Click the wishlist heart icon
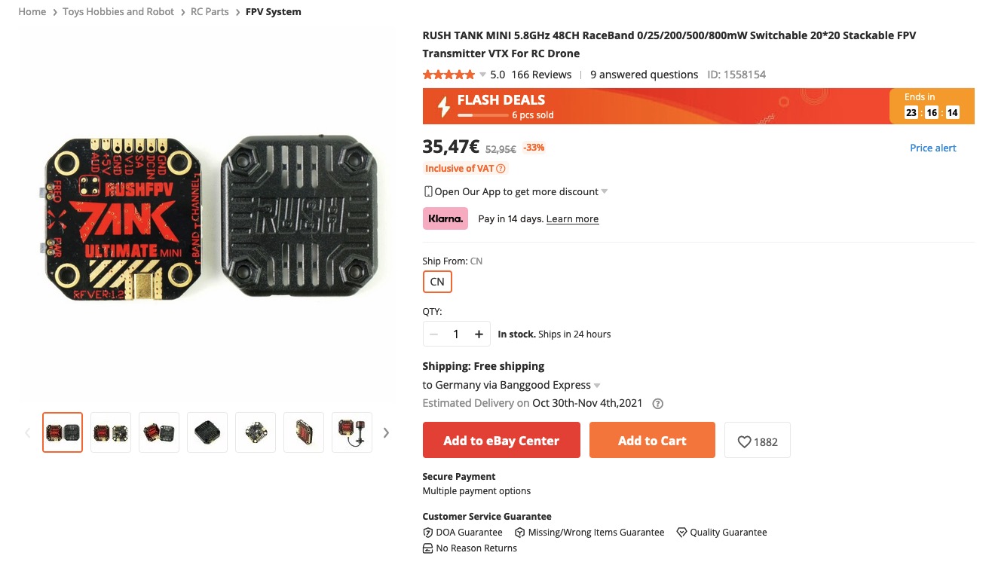Screen dimensions: 992x571 (x=744, y=441)
